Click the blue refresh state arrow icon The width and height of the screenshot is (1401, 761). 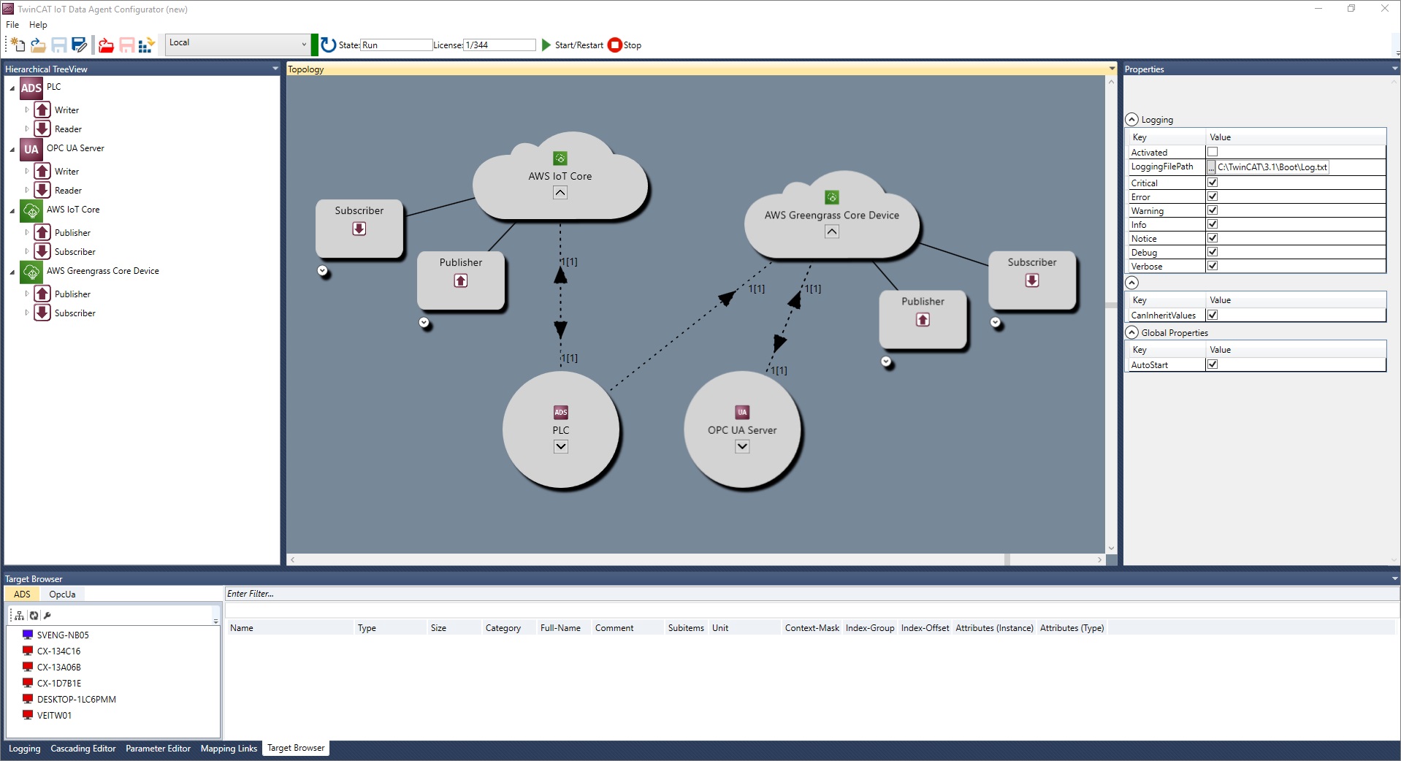pyautogui.click(x=329, y=45)
